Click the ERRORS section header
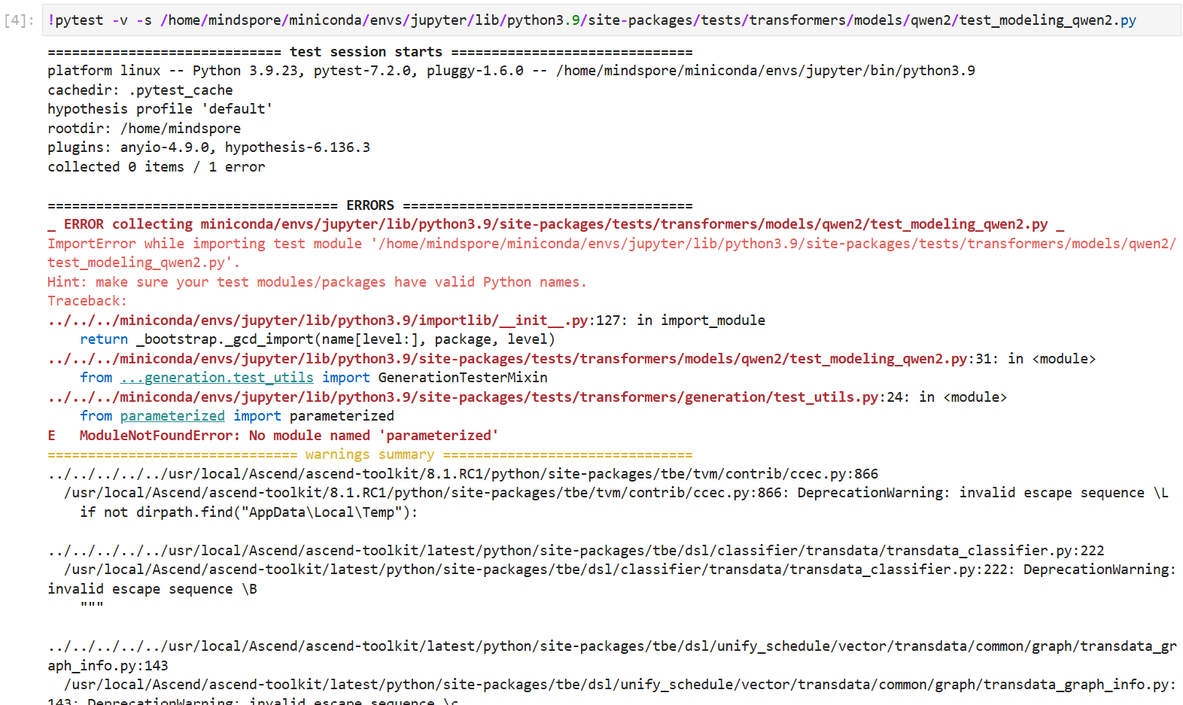Screen dimensions: 1183x705 (369, 205)
